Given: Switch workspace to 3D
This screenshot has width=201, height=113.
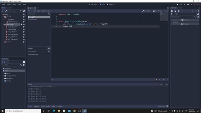Looking at the screenshot, I should [x=96, y=4].
